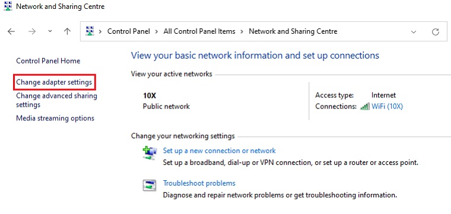
Task: Open the address bar history dropdown
Action: point(414,31)
